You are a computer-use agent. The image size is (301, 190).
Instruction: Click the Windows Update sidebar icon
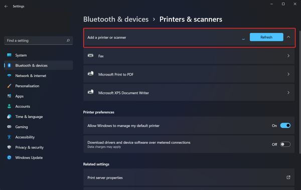pyautogui.click(x=9, y=157)
